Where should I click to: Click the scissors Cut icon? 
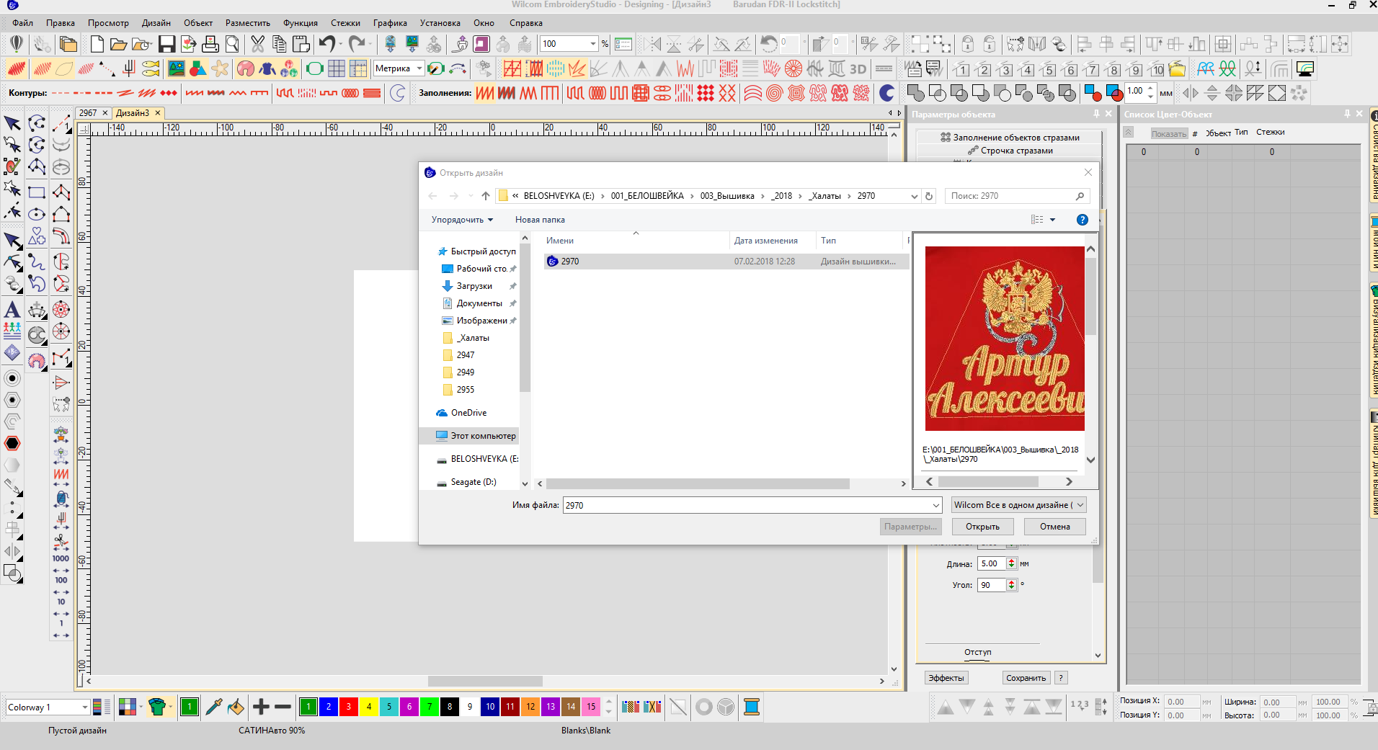(x=257, y=45)
